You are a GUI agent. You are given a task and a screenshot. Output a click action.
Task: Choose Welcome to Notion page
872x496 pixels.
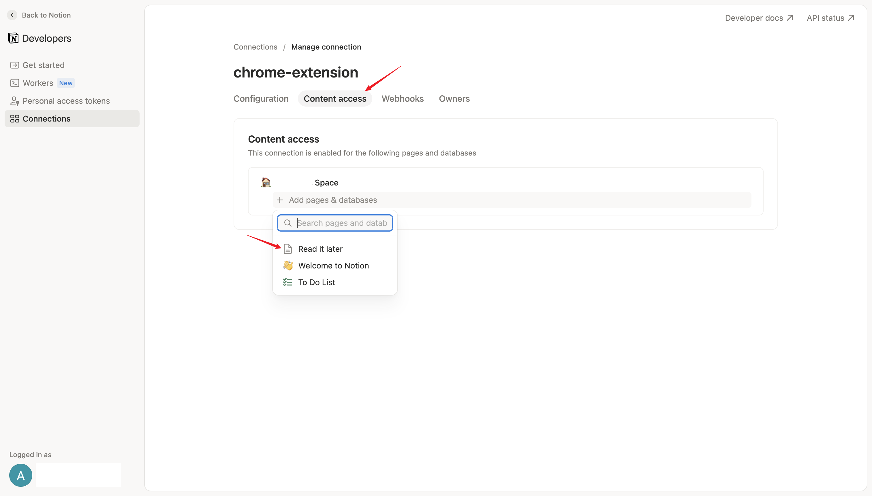tap(335, 265)
